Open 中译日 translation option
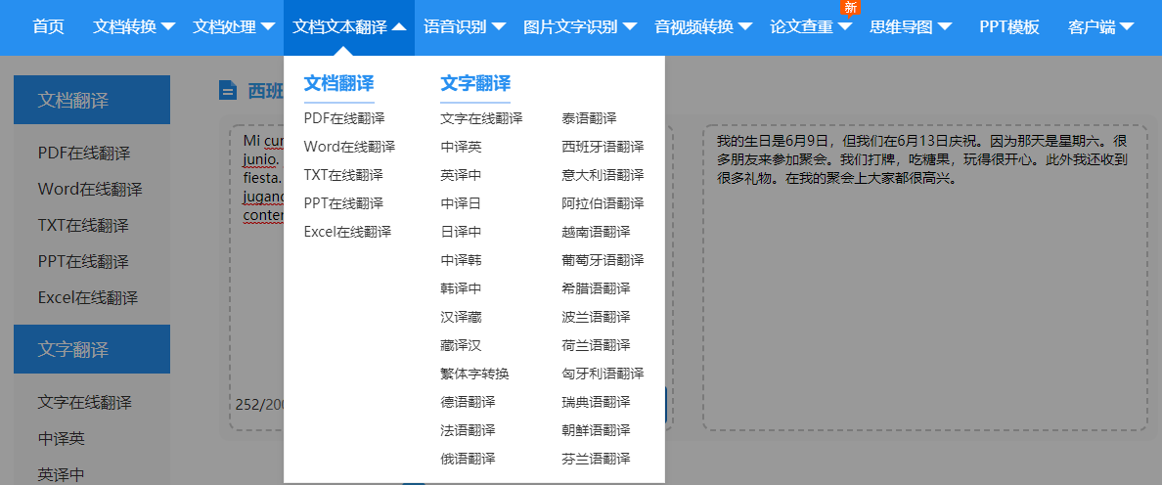Image resolution: width=1162 pixels, height=485 pixels. pos(461,203)
